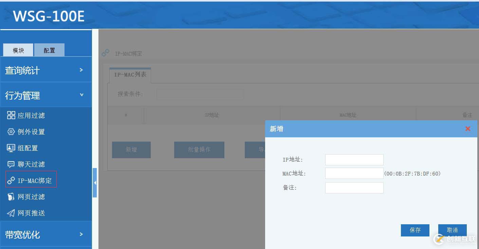Expand the 带宽优化 section
The width and height of the screenshot is (479, 249).
[x=46, y=234]
